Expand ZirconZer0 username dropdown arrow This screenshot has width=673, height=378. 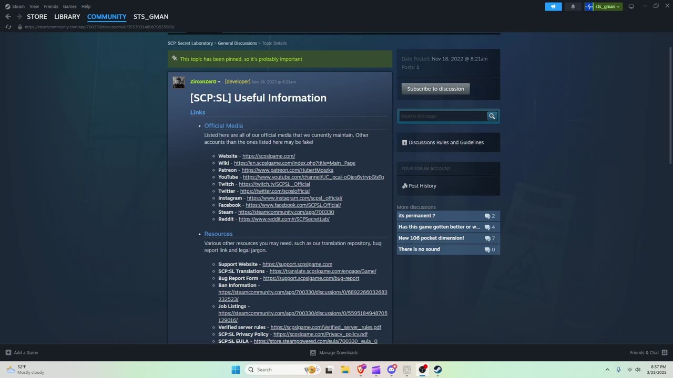[x=219, y=82]
